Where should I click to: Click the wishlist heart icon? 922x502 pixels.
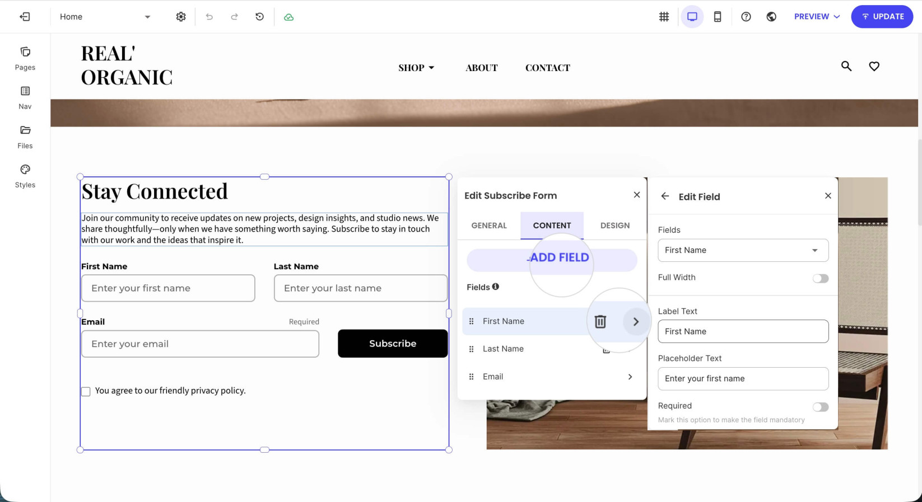(874, 66)
